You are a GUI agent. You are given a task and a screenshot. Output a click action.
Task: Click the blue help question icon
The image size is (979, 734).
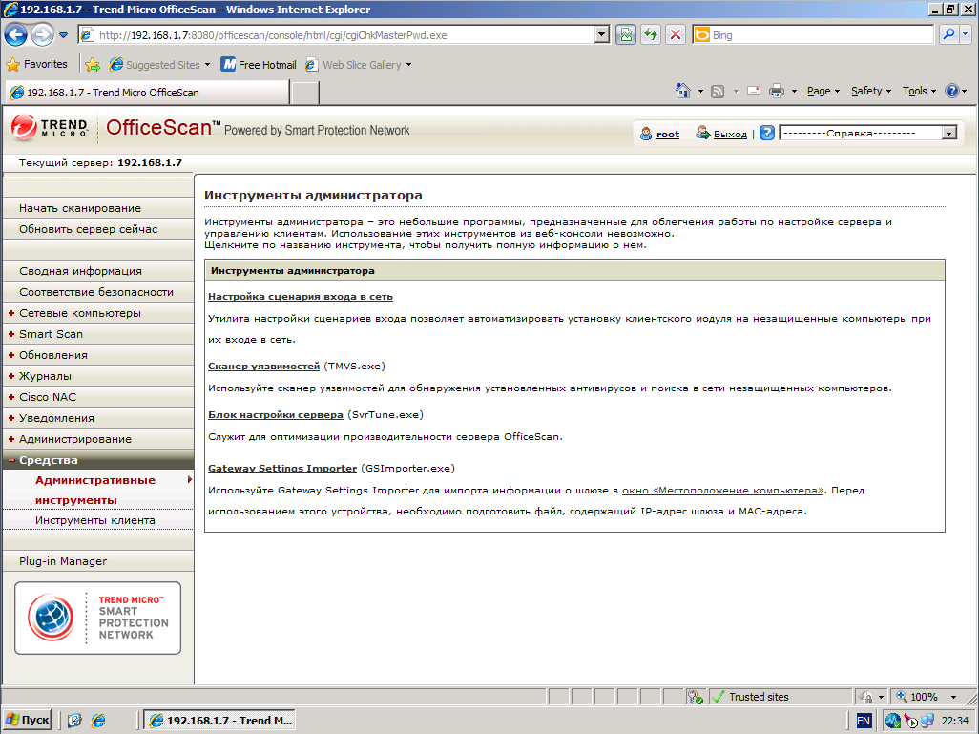point(767,133)
